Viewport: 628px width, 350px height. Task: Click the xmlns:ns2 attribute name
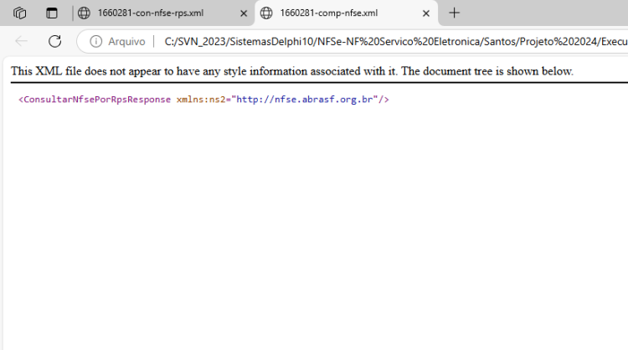click(201, 100)
